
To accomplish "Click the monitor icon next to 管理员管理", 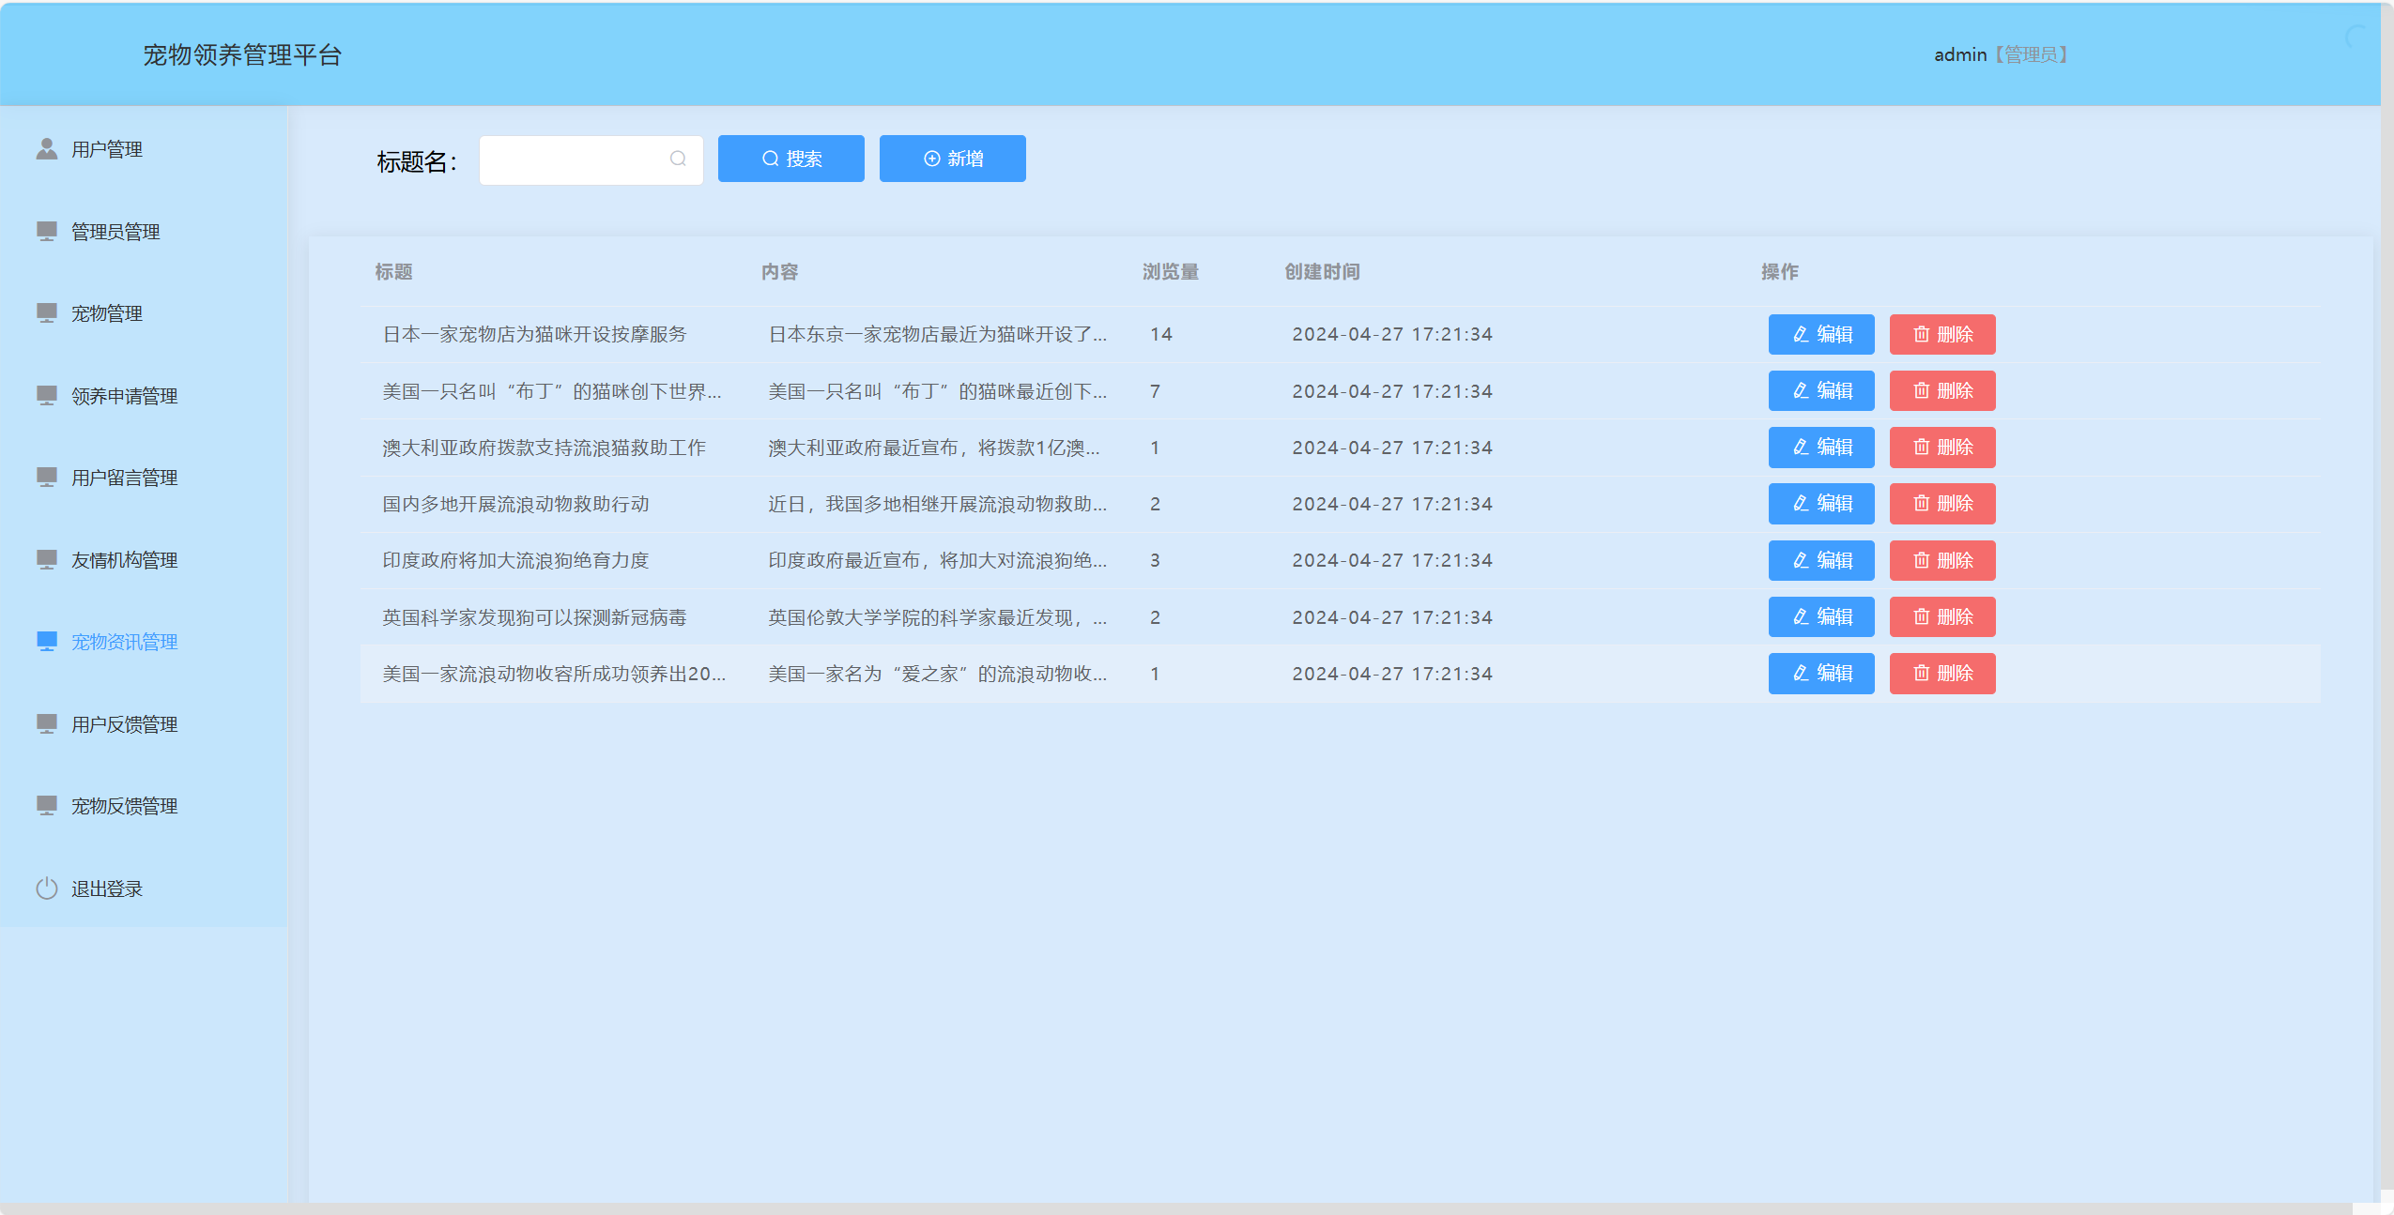I will tap(46, 231).
